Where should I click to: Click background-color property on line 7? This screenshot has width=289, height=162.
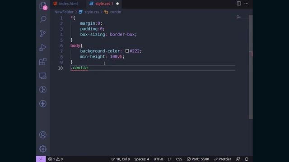point(100,51)
